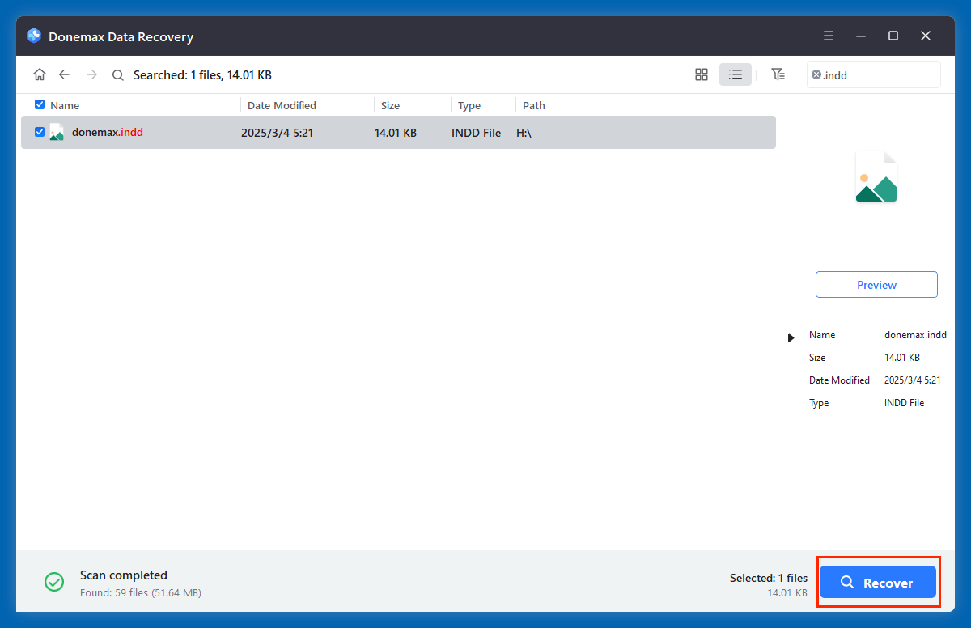971x628 pixels.
Task: Click the search magnifier icon near Searched text
Action: tap(117, 74)
